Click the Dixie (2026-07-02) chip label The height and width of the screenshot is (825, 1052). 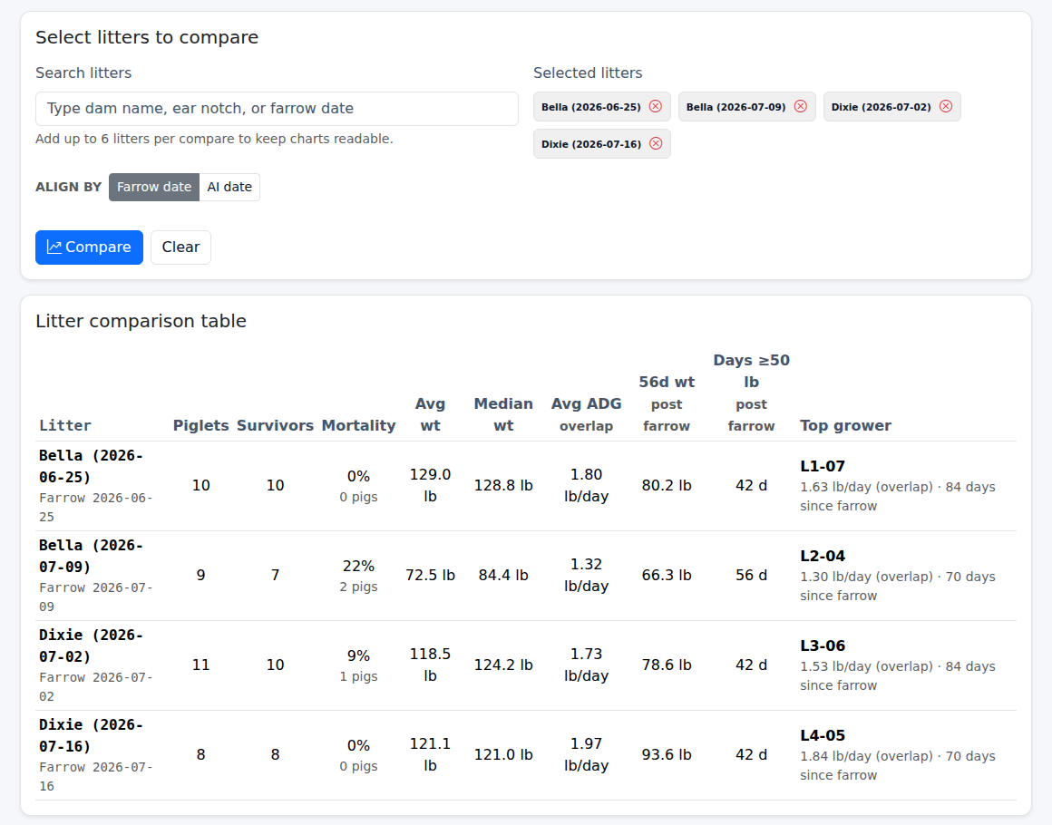click(x=881, y=107)
